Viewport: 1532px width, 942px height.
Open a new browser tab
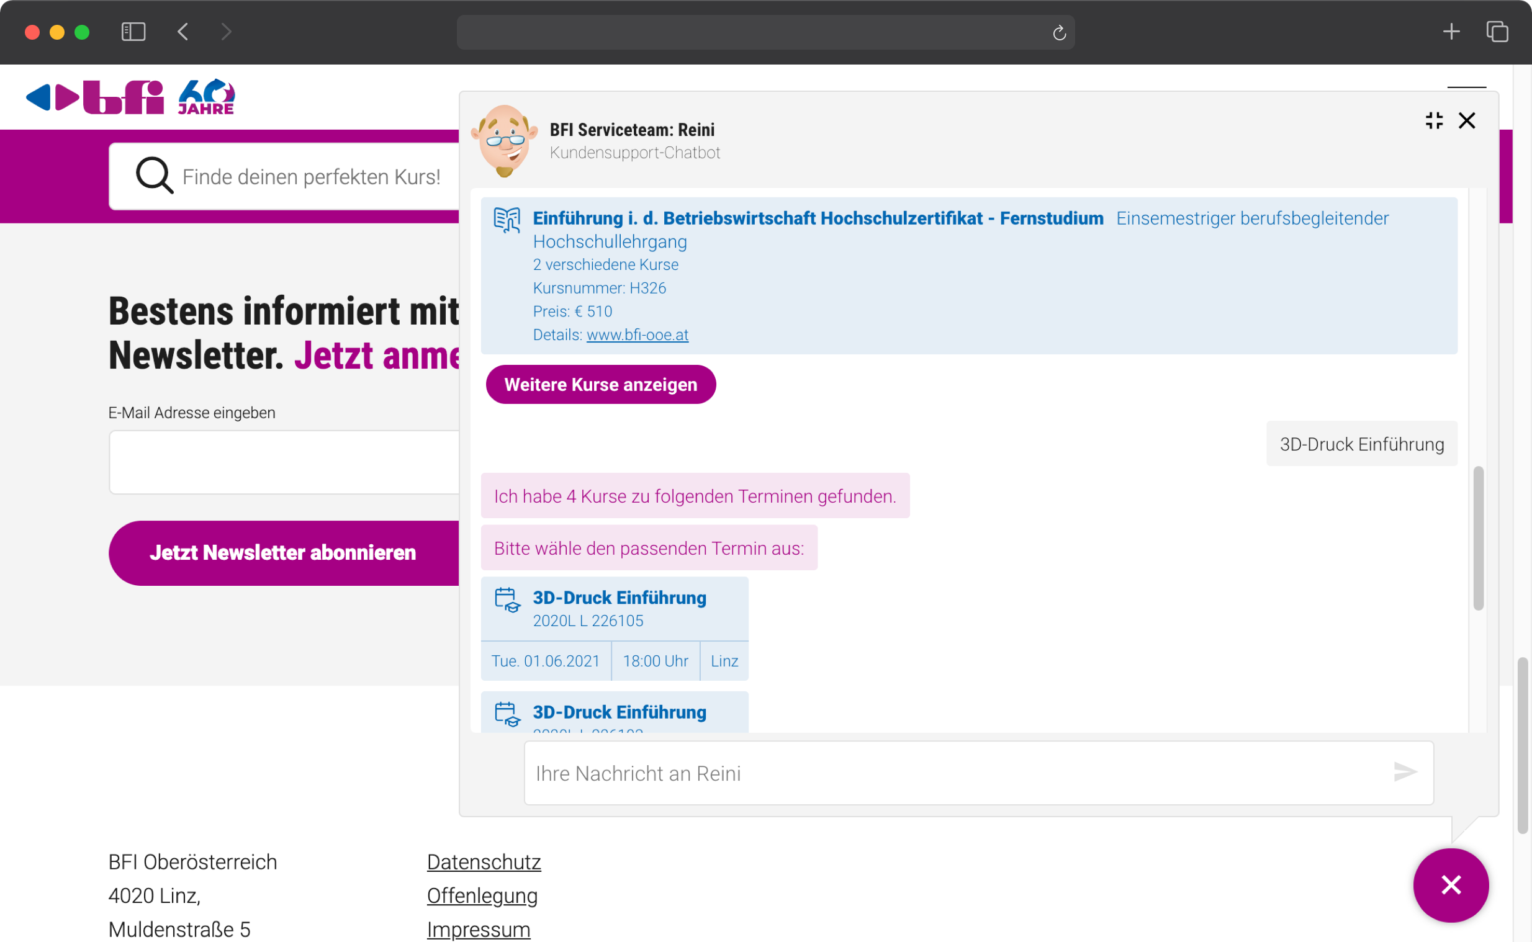(x=1451, y=32)
